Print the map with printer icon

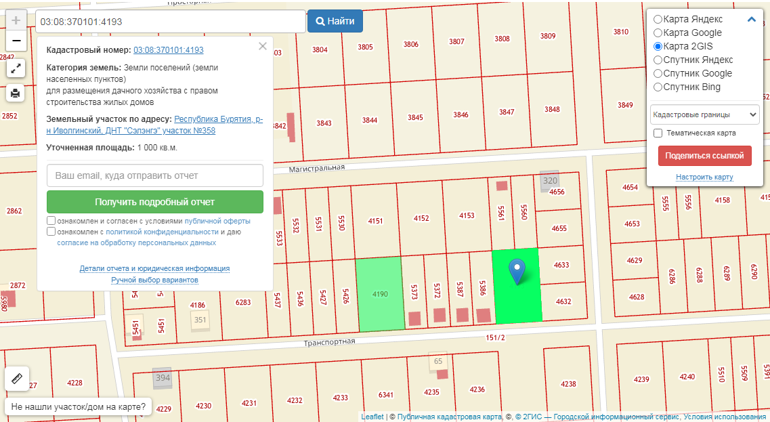tap(16, 92)
